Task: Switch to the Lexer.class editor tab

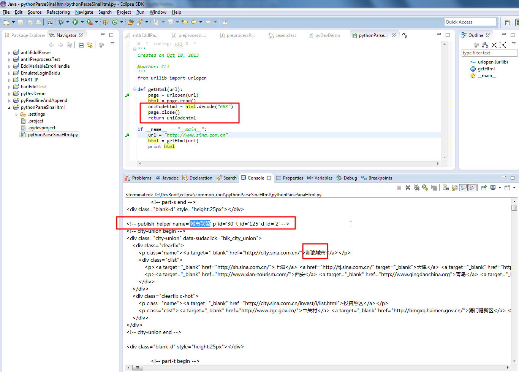Action: pos(282,35)
